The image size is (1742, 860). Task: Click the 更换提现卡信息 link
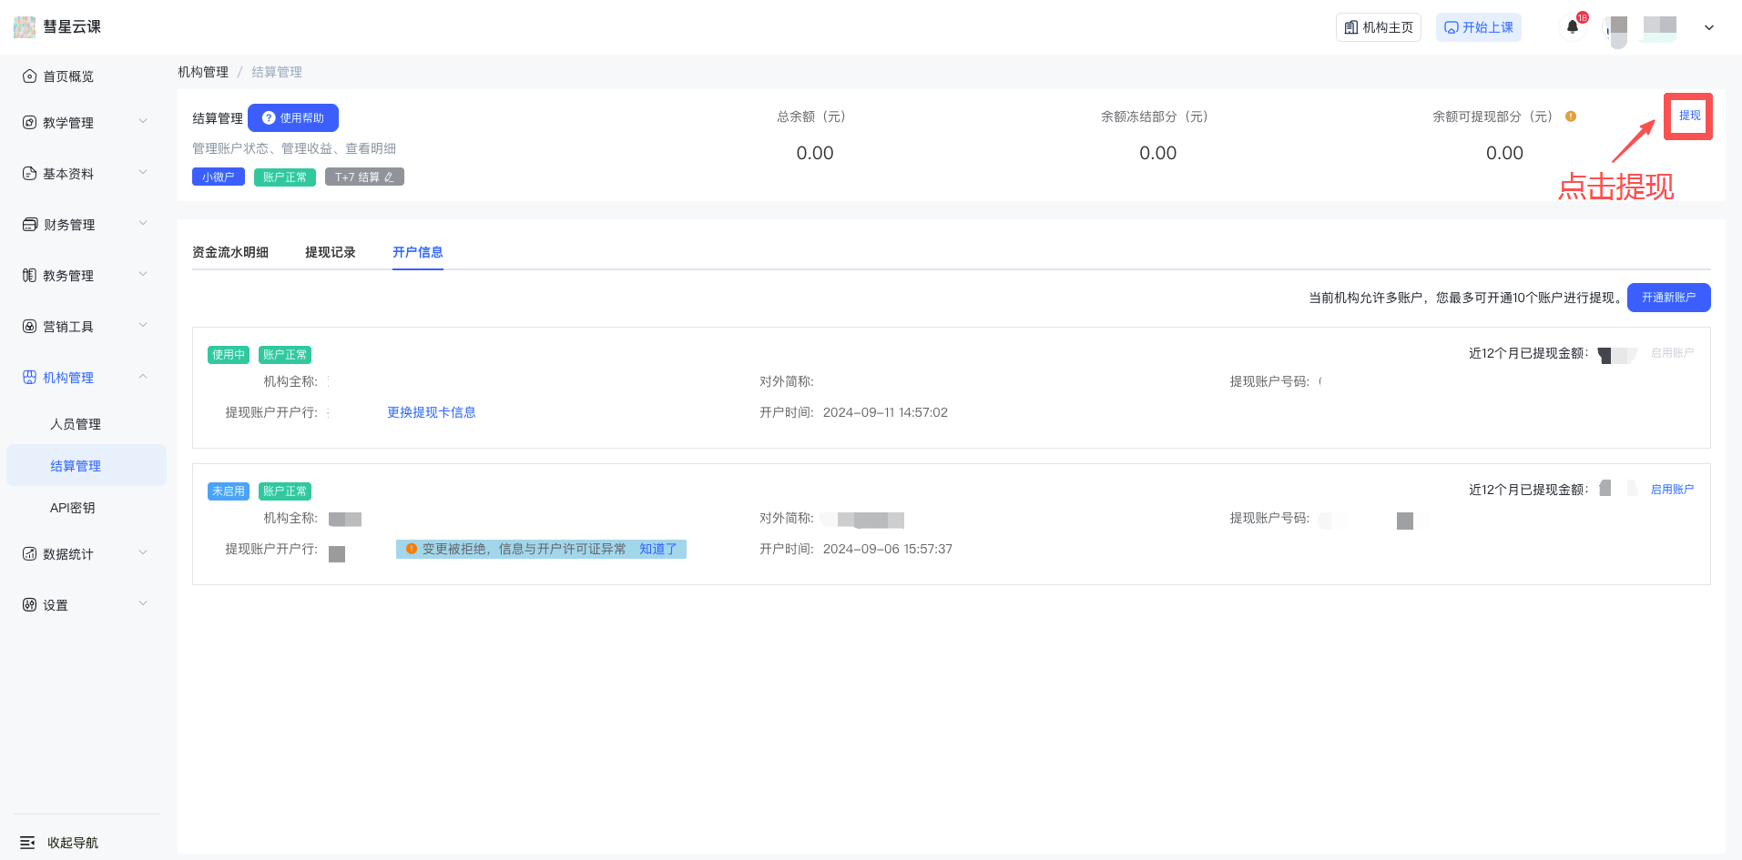pos(431,412)
